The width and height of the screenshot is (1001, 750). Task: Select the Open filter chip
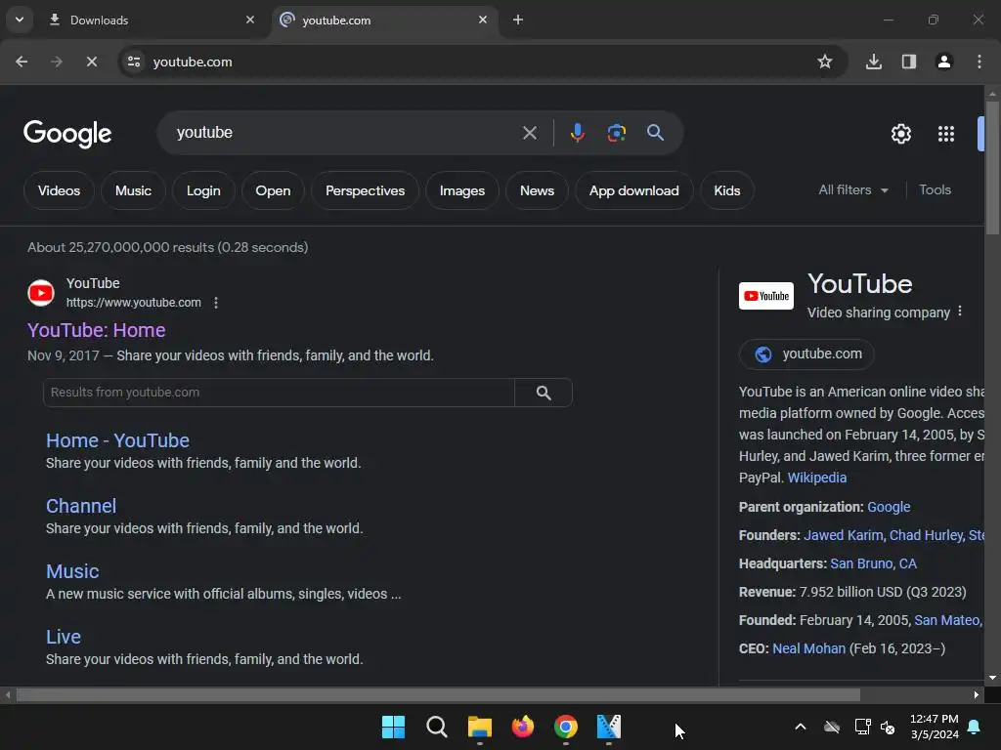pos(274,190)
